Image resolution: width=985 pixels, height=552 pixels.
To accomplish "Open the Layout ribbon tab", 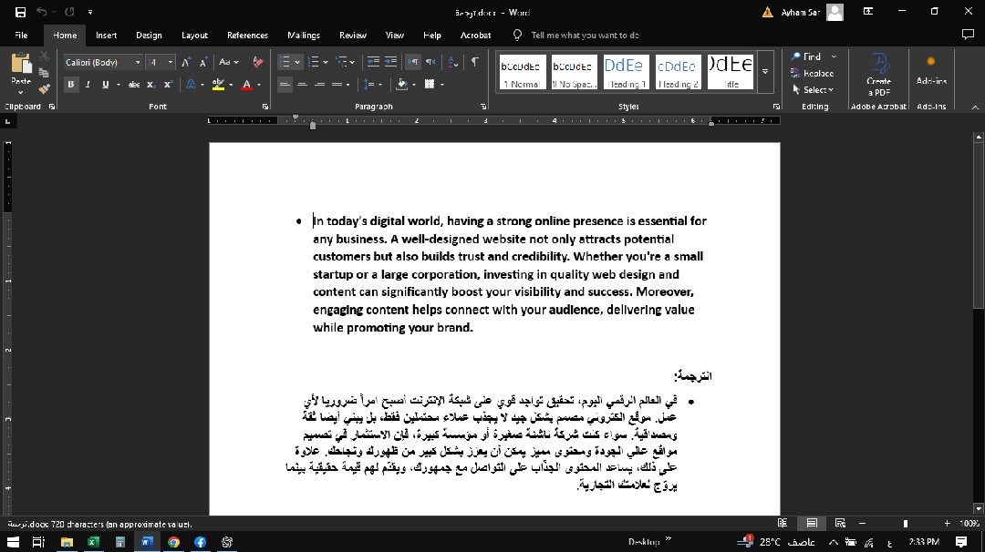I will [x=194, y=36].
